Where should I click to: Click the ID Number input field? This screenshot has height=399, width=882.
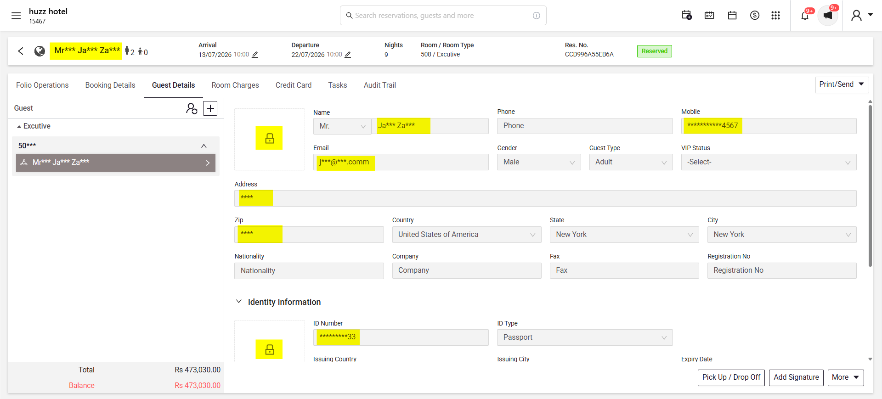(x=401, y=337)
